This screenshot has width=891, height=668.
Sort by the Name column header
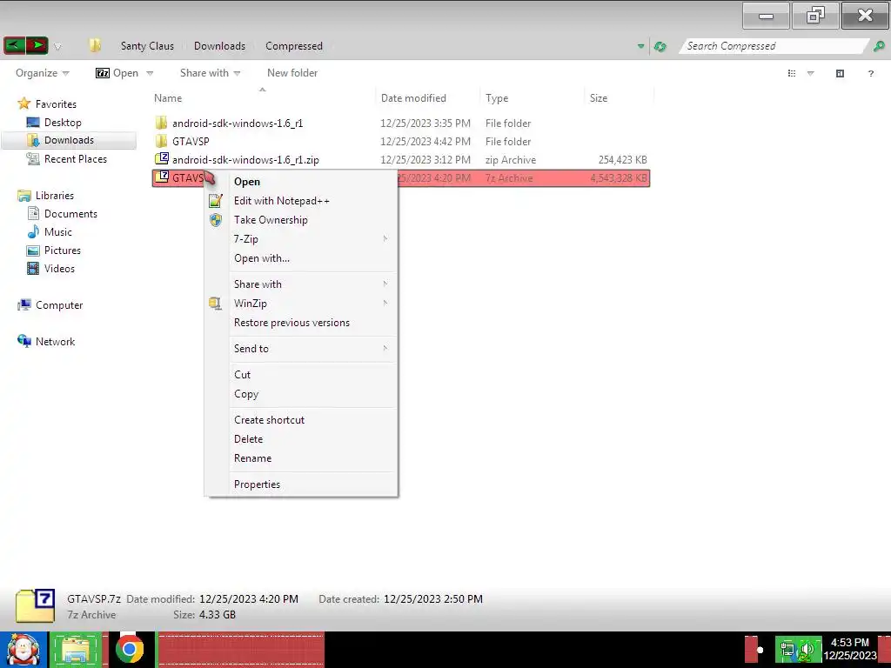168,97
